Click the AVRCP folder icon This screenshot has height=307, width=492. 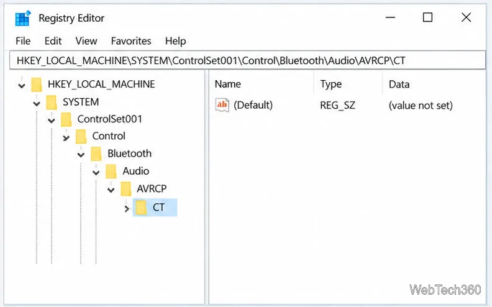[126, 189]
